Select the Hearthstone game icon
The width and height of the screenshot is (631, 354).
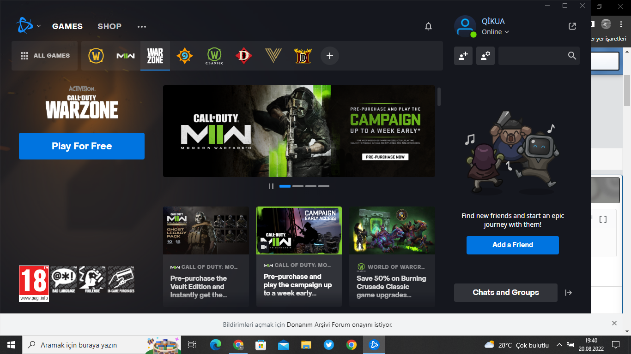(185, 56)
